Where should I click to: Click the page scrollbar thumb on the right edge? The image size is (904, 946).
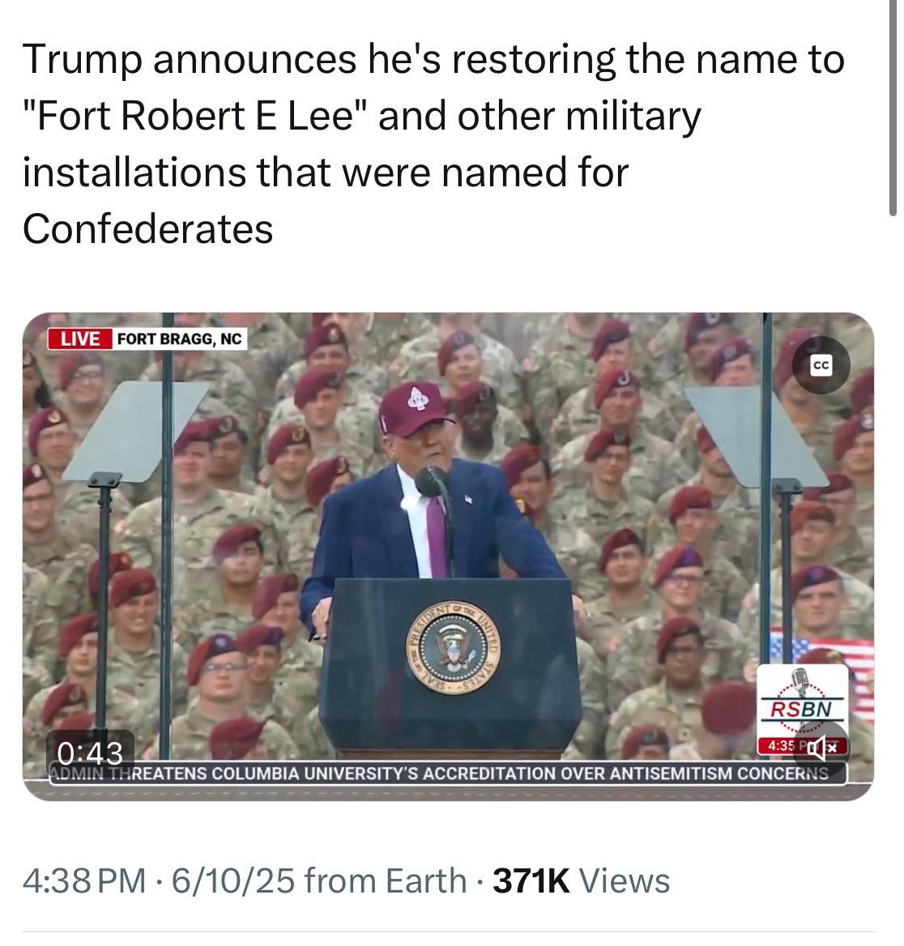tap(893, 108)
